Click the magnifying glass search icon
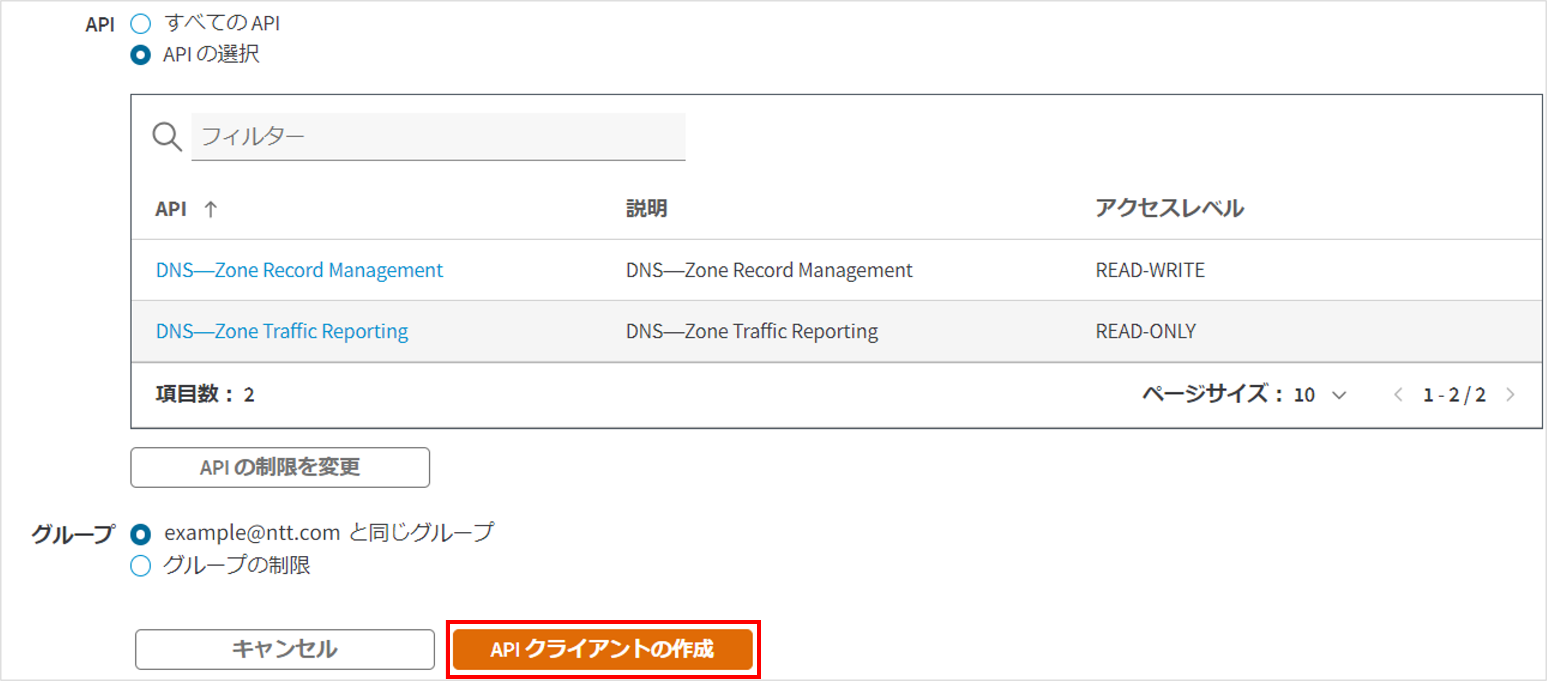This screenshot has height=681, width=1547. point(166,137)
